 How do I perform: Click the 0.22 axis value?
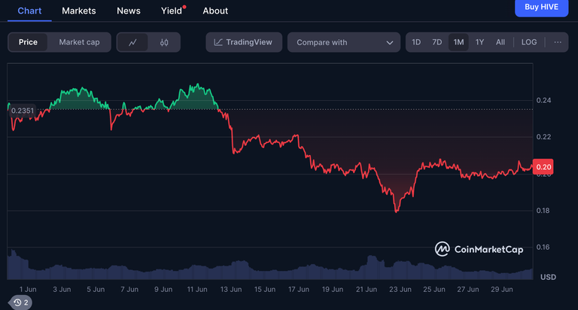point(543,137)
